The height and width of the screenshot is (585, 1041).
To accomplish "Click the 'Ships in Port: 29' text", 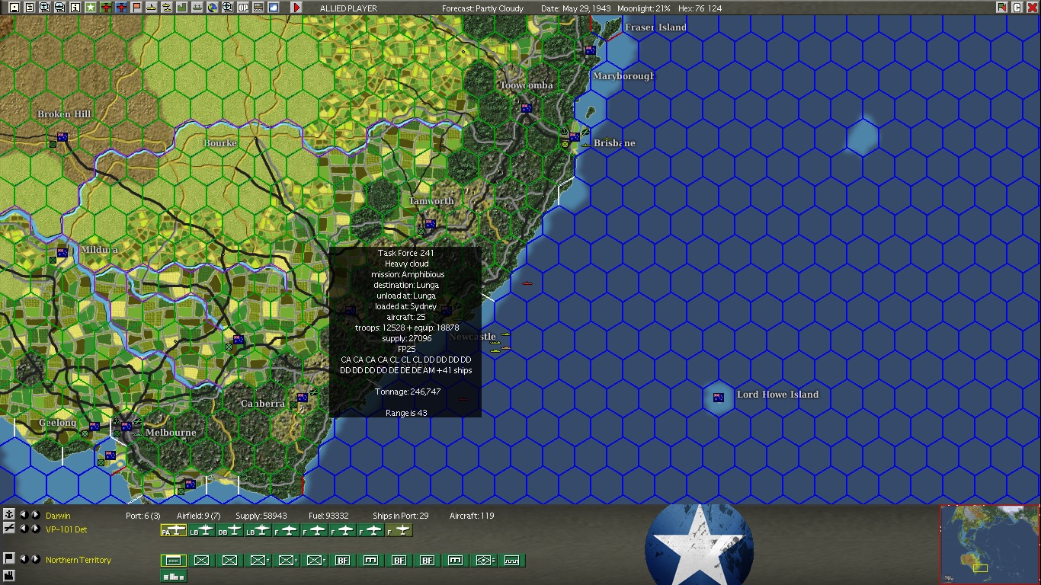I will 401,516.
